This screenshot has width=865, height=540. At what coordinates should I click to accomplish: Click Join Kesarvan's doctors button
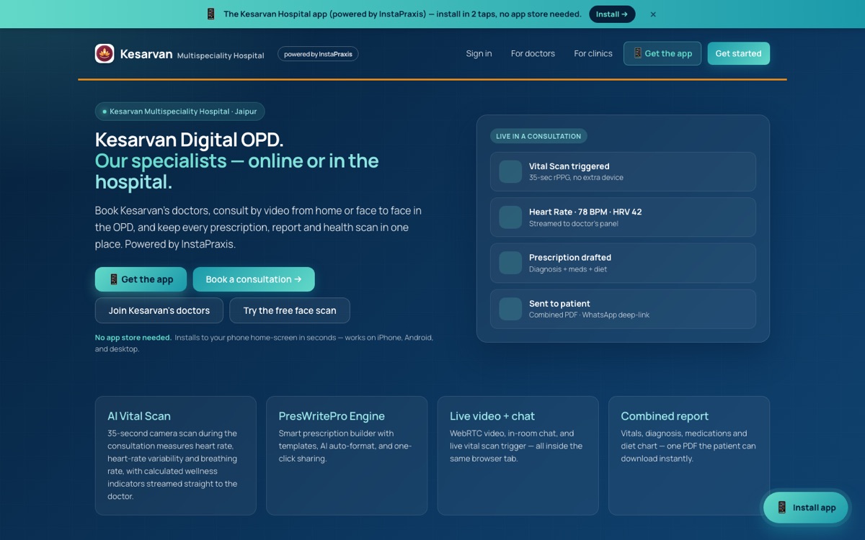tap(159, 310)
